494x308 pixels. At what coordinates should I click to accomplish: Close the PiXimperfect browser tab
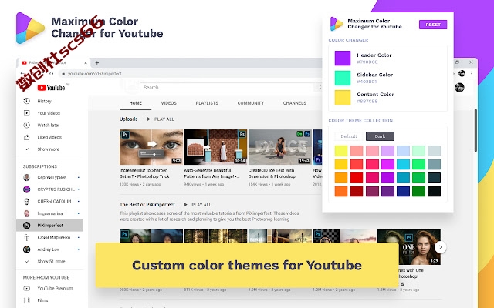point(86,63)
